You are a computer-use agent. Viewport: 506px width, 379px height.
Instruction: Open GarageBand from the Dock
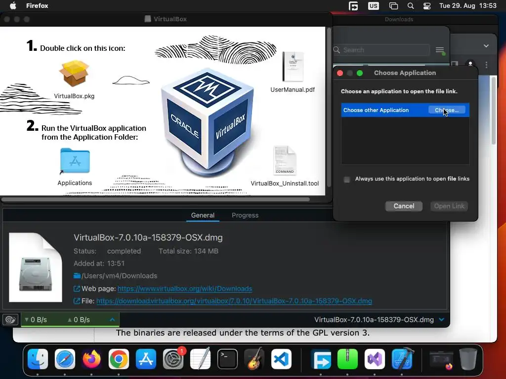click(254, 359)
